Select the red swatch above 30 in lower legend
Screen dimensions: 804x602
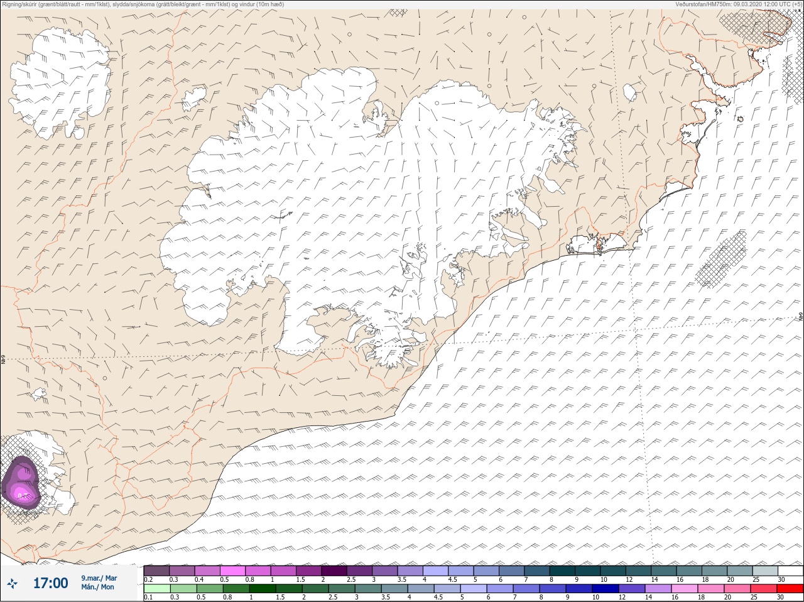tap(790, 589)
